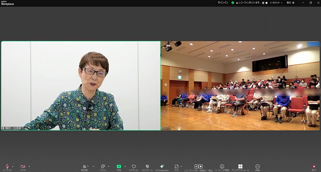
Task: Toggle the video camera on
Action: coord(23,166)
